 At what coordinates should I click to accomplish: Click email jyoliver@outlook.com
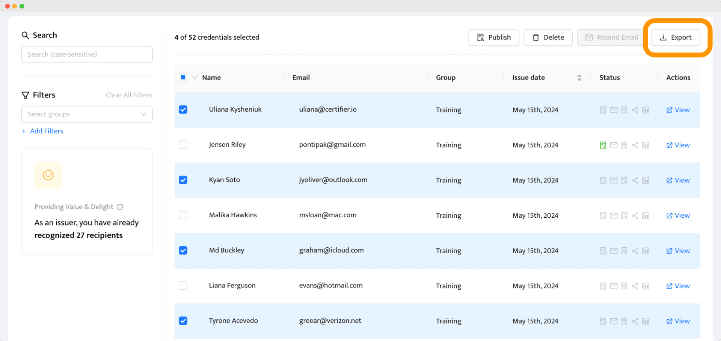pyautogui.click(x=333, y=180)
